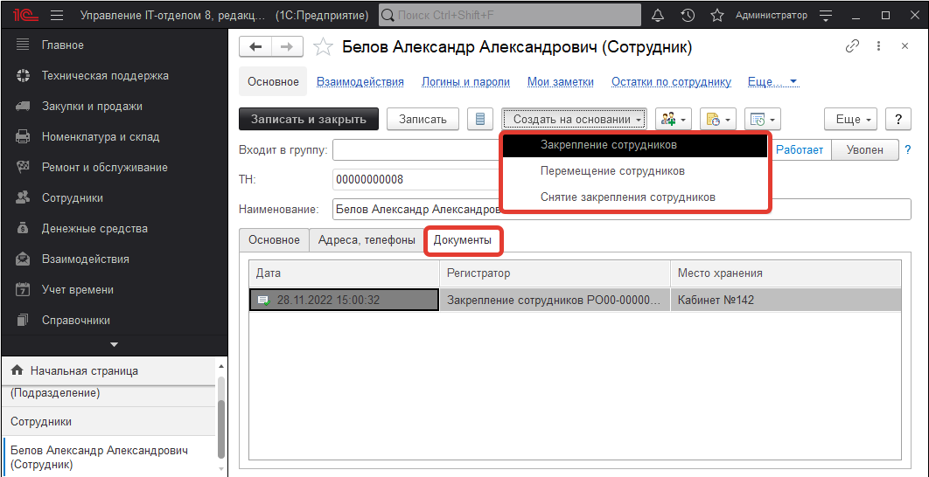Click the blue help question mark
The image size is (929, 477).
click(x=908, y=149)
